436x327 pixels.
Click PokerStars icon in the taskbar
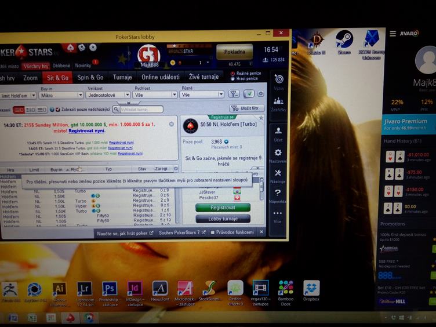(70, 318)
